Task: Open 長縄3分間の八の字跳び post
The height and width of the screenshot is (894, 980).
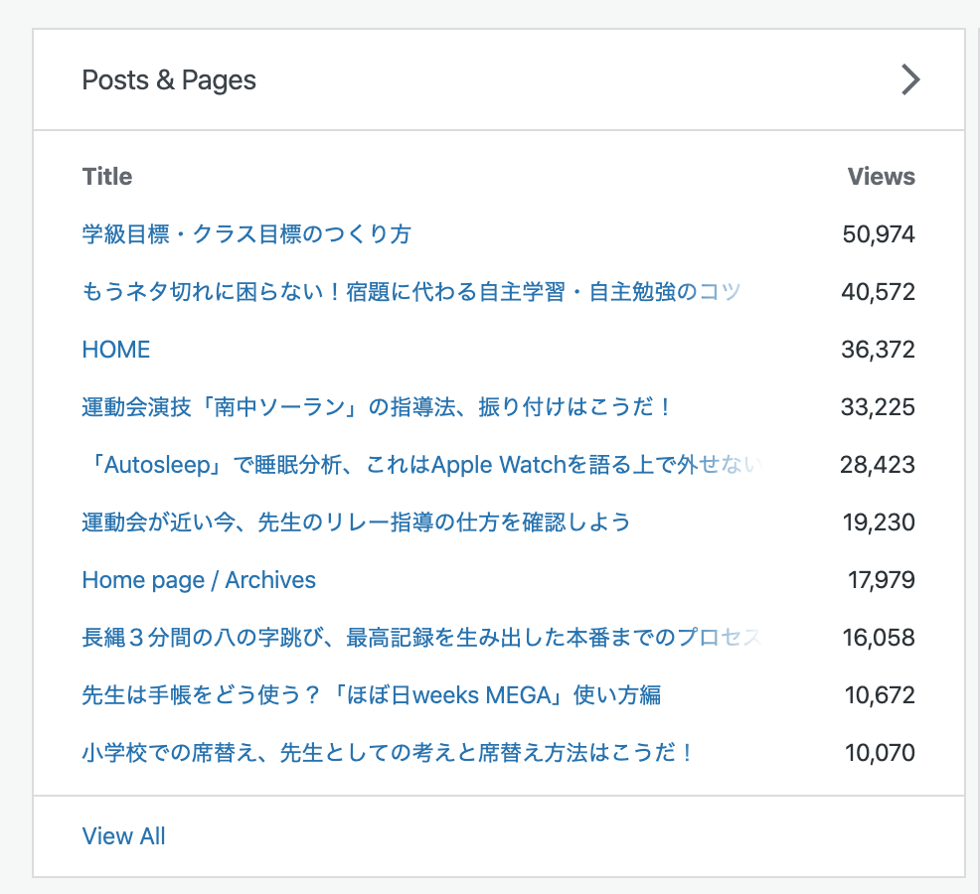Action: (x=421, y=638)
